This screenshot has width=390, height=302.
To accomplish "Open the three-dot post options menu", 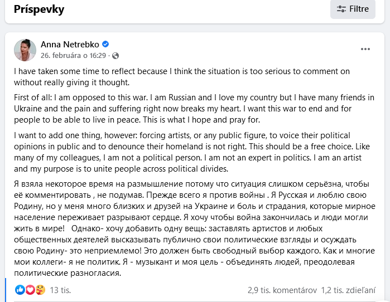I will [365, 49].
